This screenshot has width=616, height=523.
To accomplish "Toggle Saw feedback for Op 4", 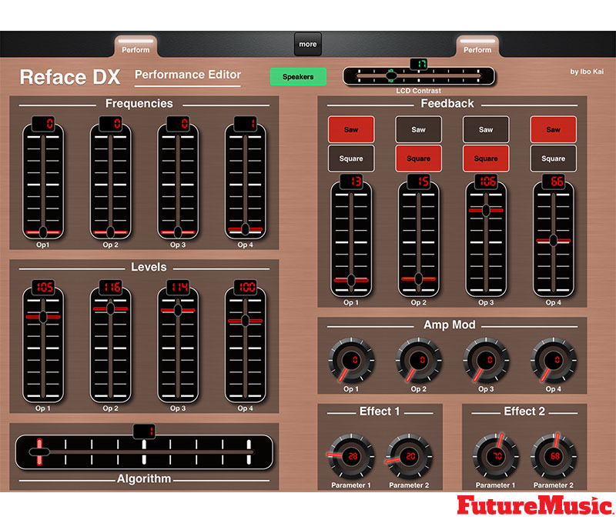I will tap(553, 129).
